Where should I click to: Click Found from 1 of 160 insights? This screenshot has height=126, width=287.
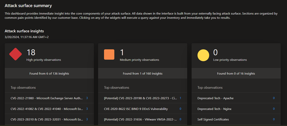coord(142,73)
